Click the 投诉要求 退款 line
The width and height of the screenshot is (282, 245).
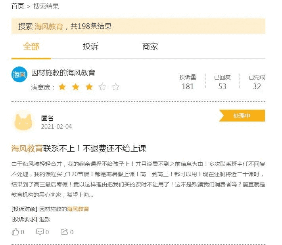(31, 219)
